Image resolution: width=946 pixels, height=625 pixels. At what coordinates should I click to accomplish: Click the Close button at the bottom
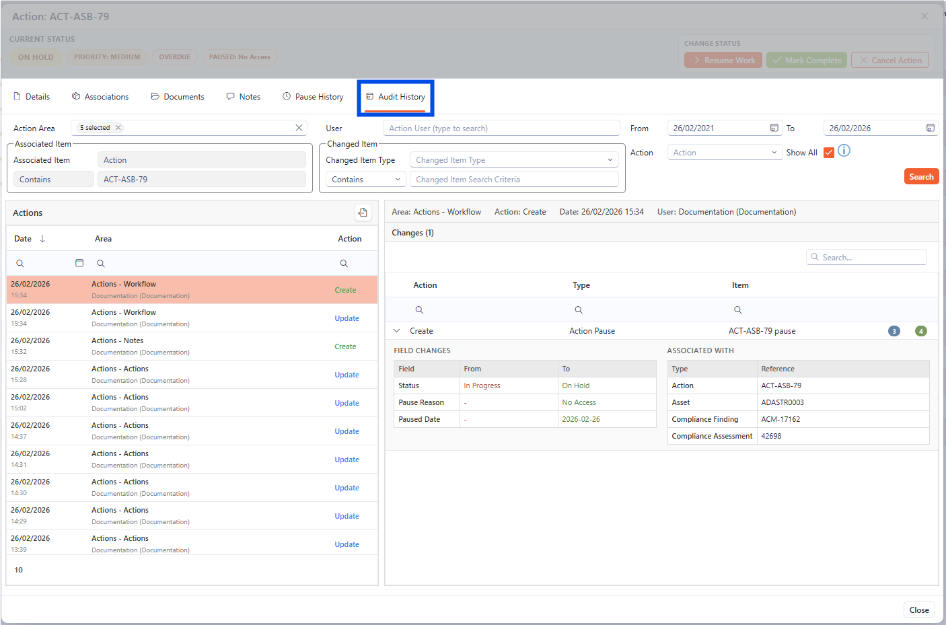coord(919,610)
